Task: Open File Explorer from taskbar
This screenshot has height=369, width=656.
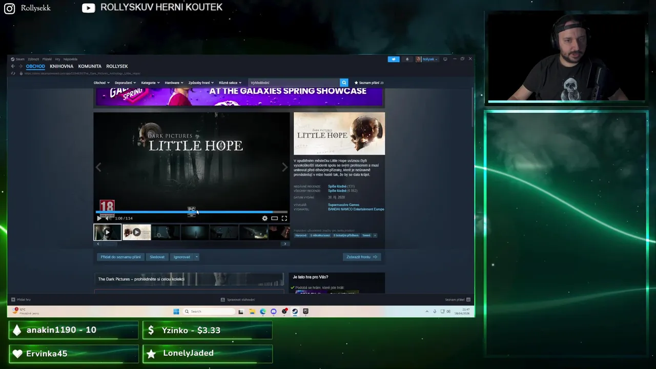Action: coord(252,311)
